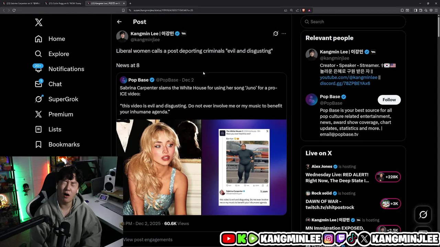Click the Grok icon on the post header

point(276,34)
